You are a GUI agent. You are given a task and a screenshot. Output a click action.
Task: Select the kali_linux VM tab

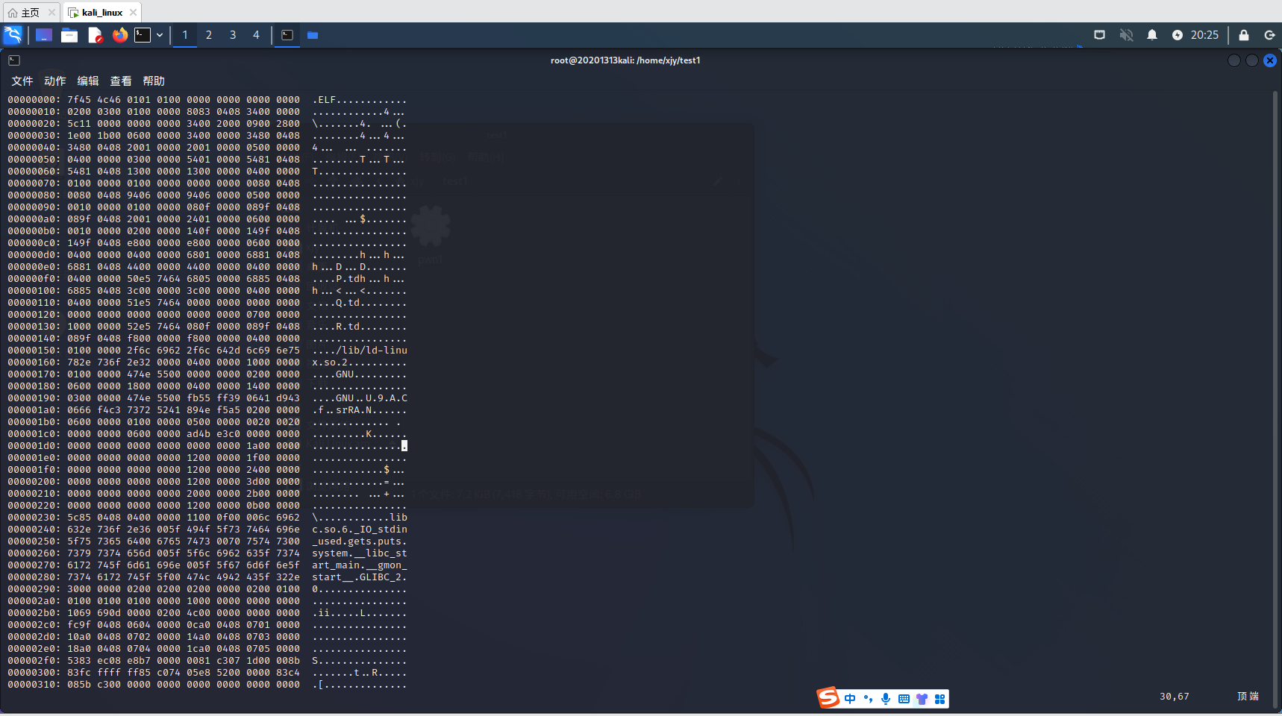(x=102, y=13)
